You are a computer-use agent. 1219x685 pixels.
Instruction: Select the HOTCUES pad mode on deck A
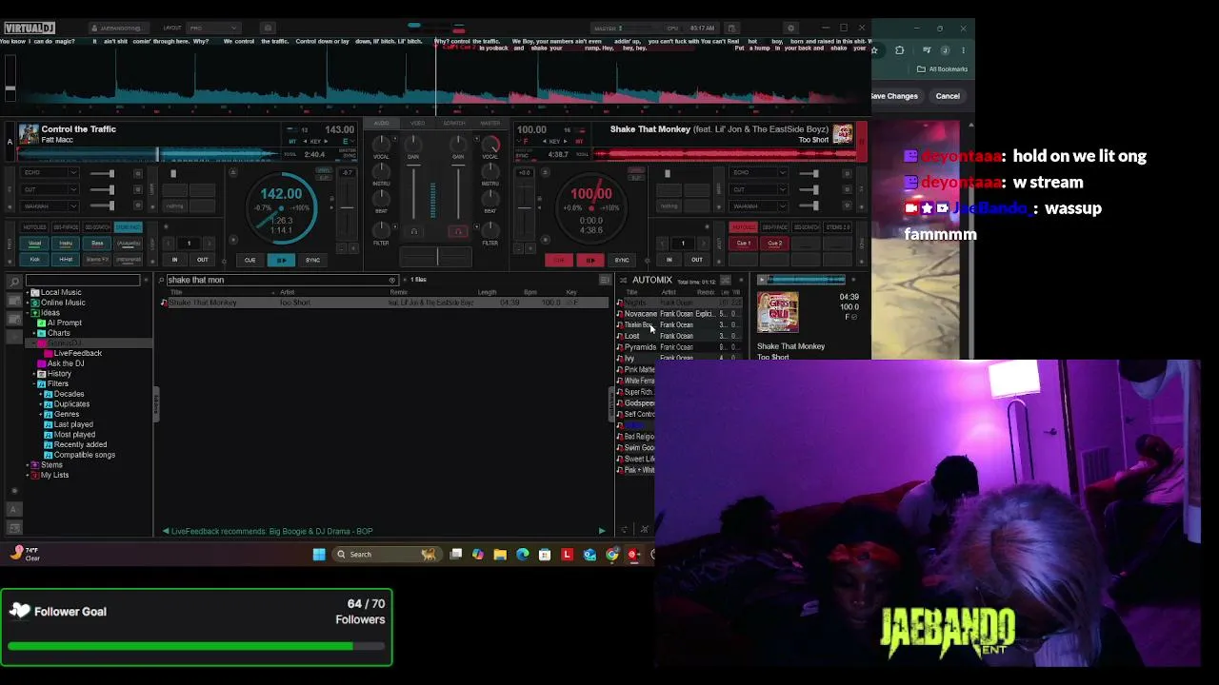[x=34, y=227]
